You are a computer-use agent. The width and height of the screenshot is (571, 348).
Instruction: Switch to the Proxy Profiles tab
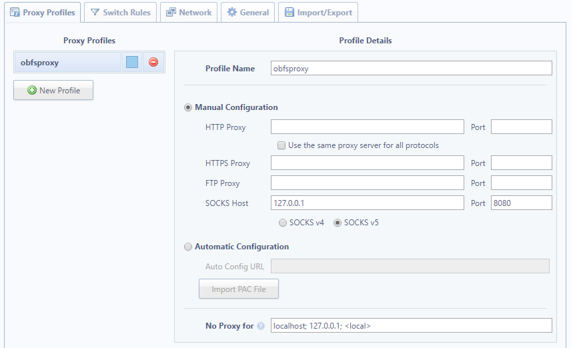[43, 13]
